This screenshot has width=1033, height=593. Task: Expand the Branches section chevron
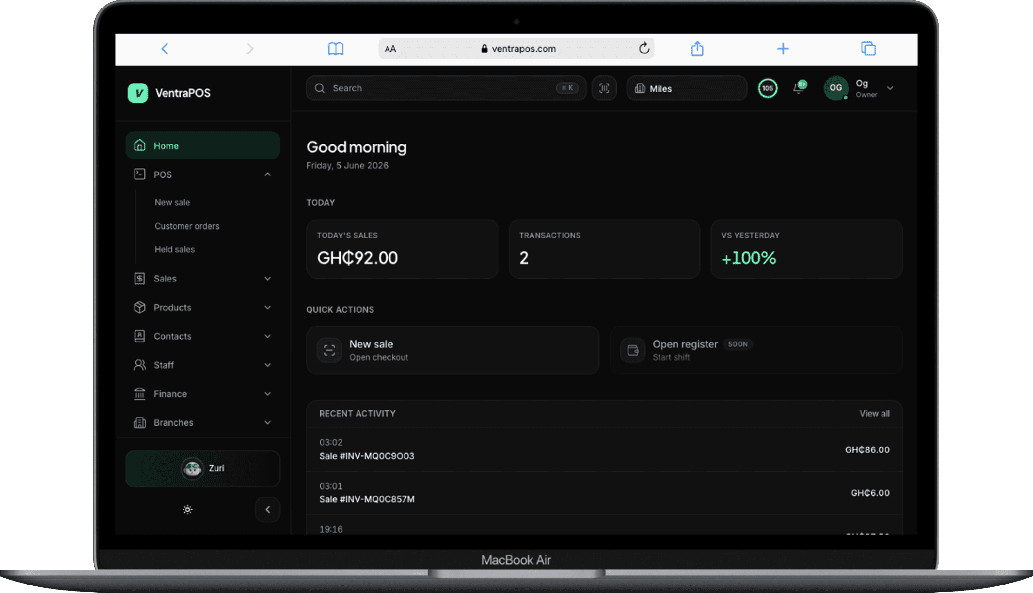(x=267, y=423)
